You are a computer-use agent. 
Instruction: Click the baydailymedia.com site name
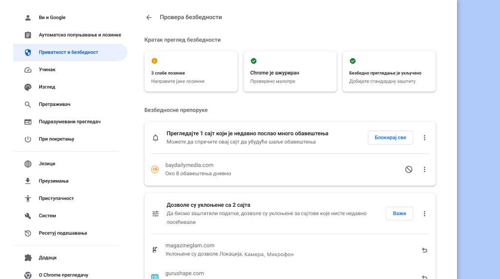[x=189, y=165]
